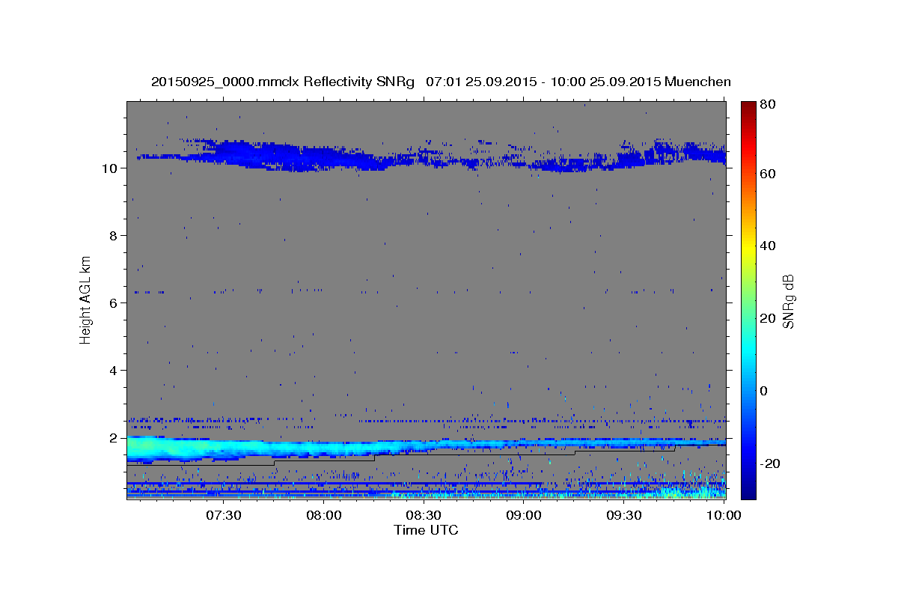Click the colorbar value 80
The height and width of the screenshot is (599, 898).
767,105
